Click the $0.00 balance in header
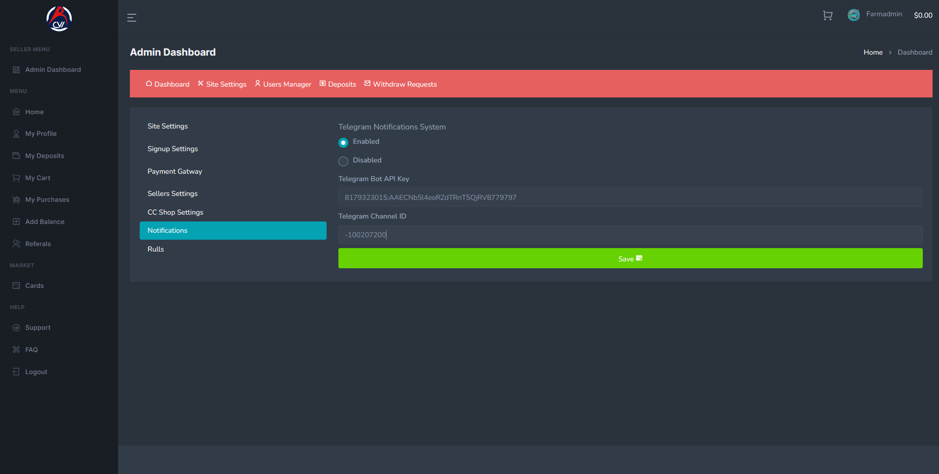Screen dimensions: 939x474 (923, 15)
